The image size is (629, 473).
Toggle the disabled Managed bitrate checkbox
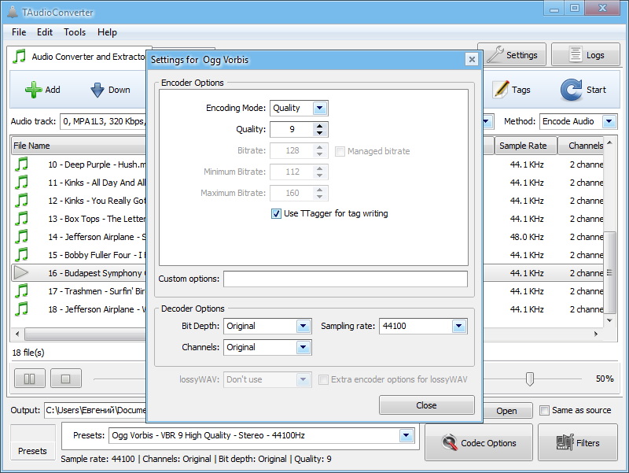340,151
